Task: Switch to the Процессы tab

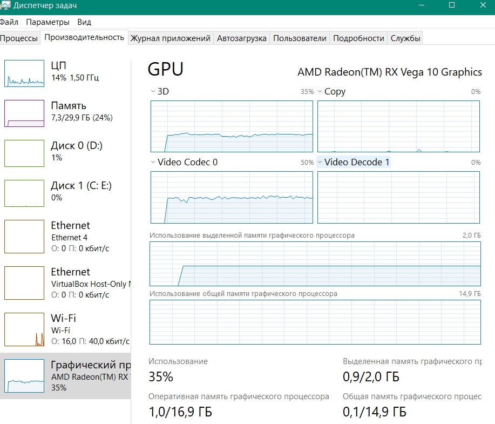Action: tap(19, 38)
